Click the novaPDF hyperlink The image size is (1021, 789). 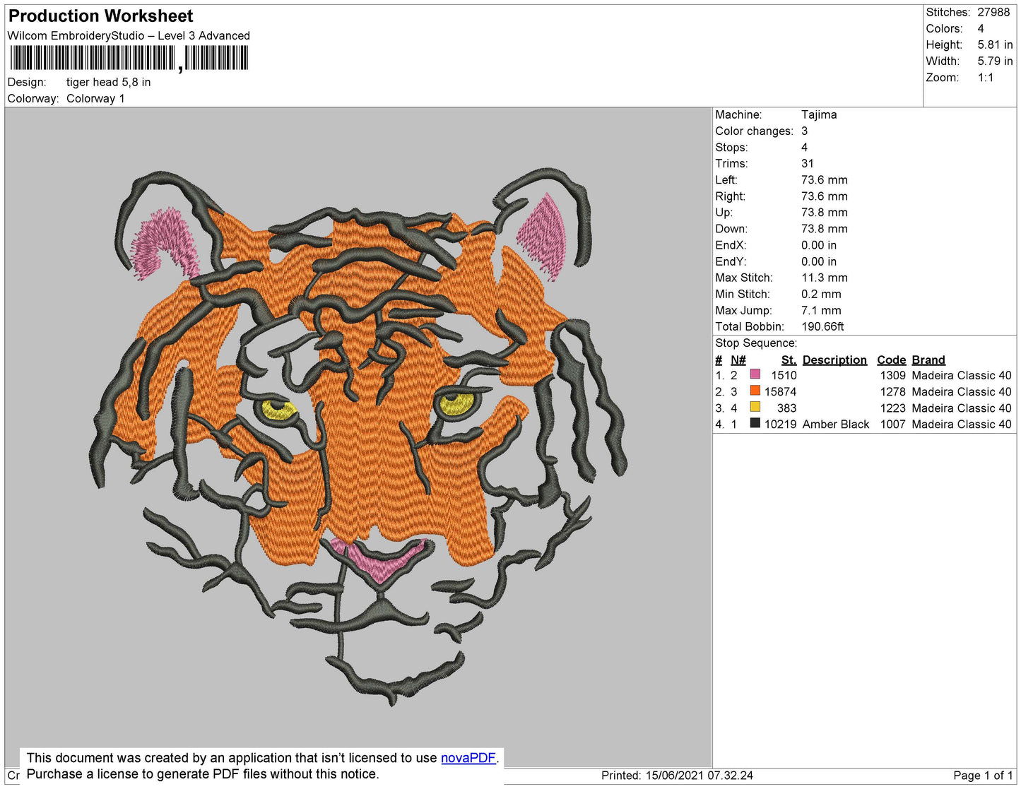468,758
